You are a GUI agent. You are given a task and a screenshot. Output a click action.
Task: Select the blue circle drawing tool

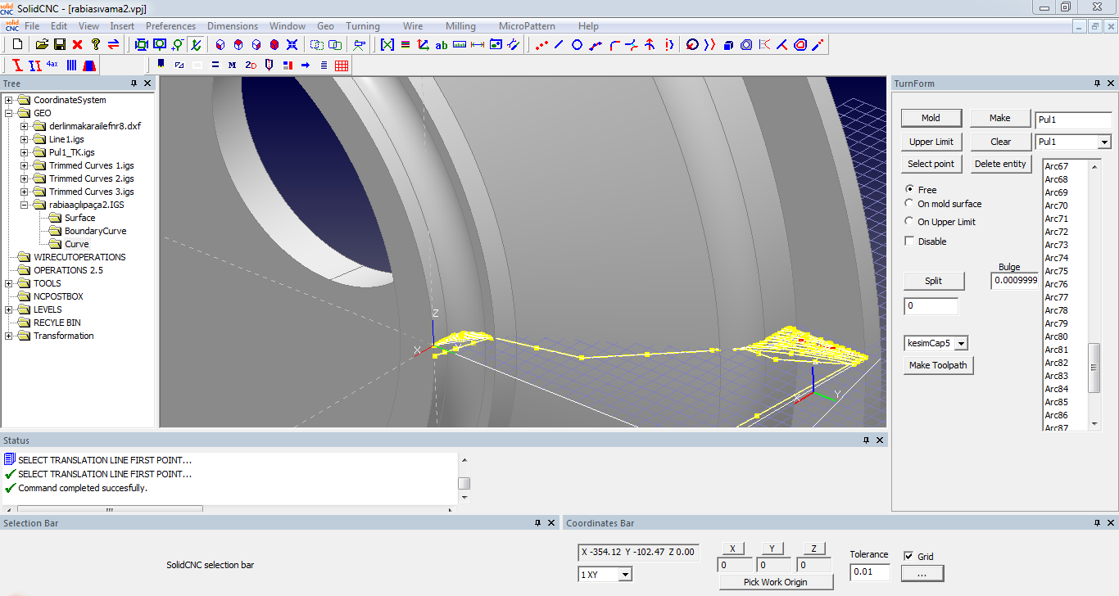coord(577,44)
